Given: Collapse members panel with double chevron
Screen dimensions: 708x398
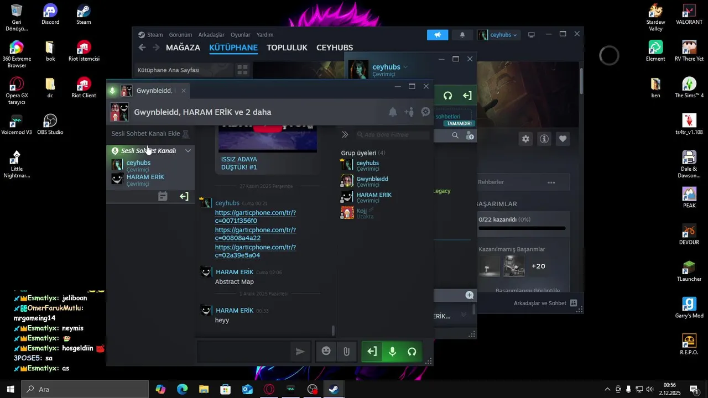Looking at the screenshot, I should (x=345, y=134).
